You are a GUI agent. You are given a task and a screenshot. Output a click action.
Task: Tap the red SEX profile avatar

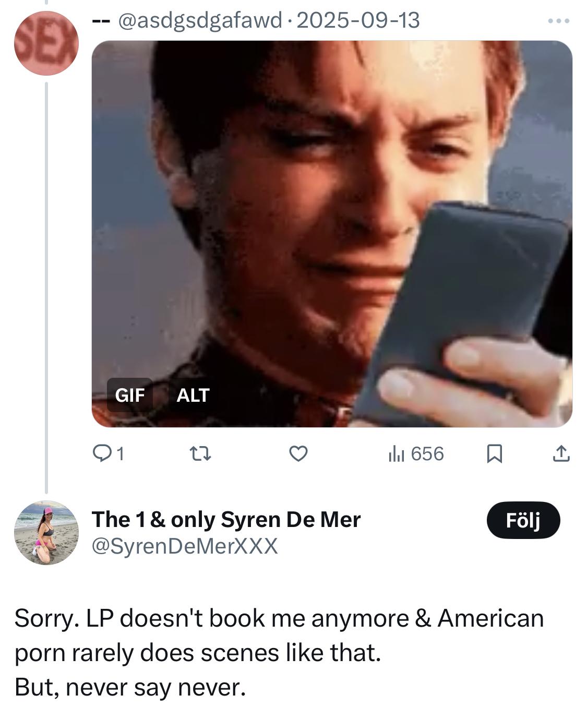[46, 43]
